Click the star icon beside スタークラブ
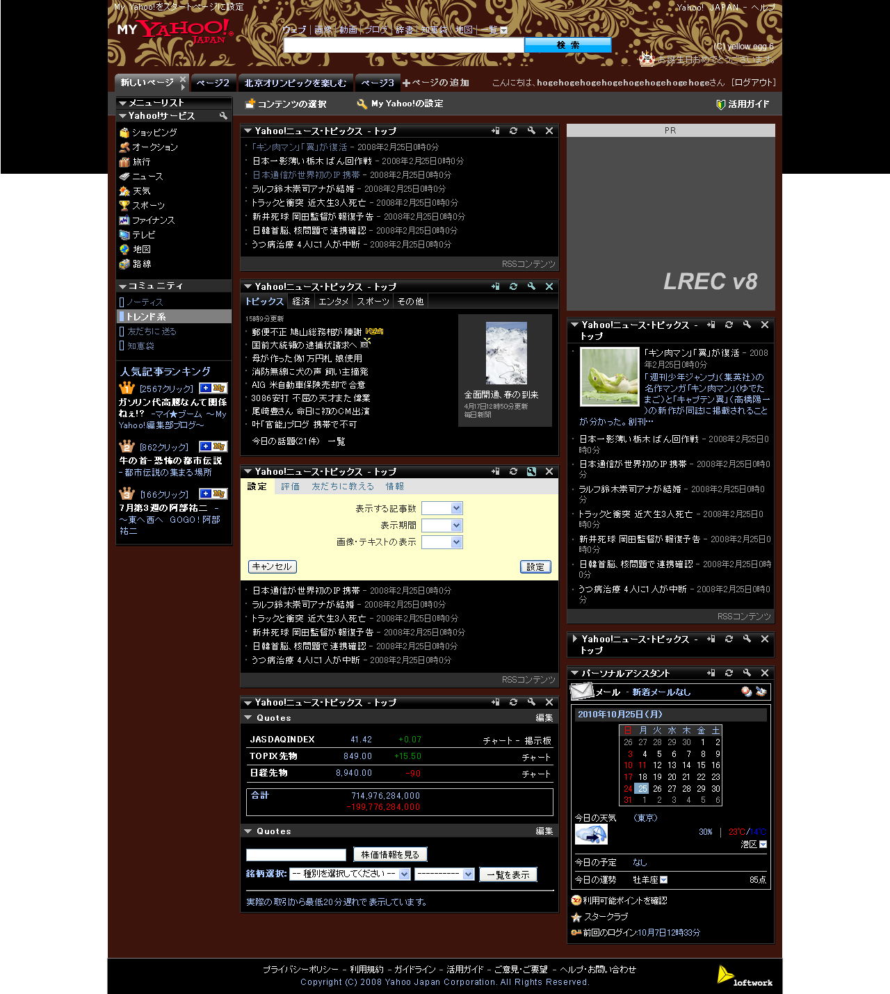 [x=576, y=918]
